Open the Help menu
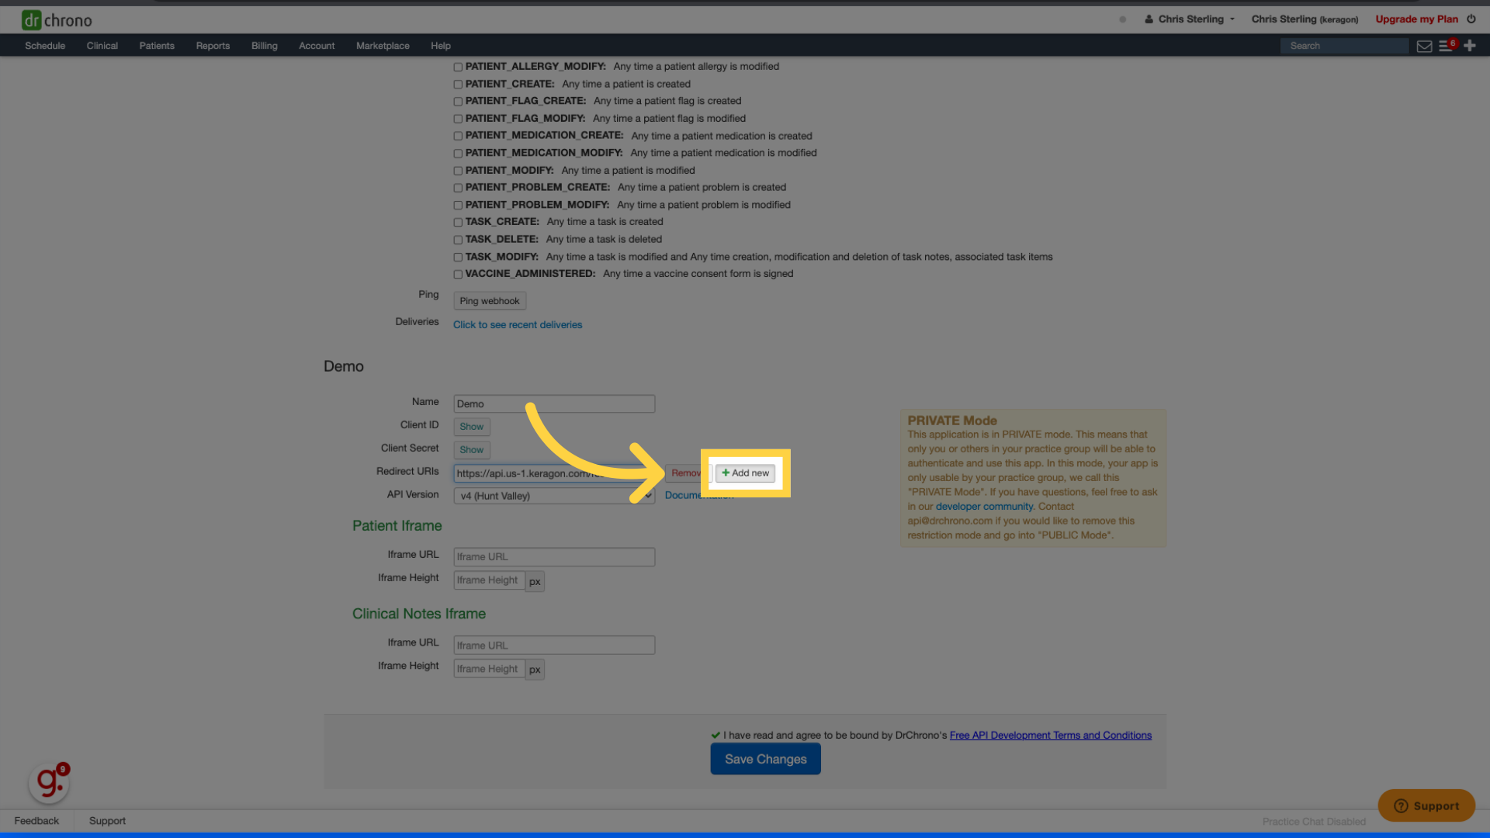This screenshot has height=838, width=1490. coord(441,46)
